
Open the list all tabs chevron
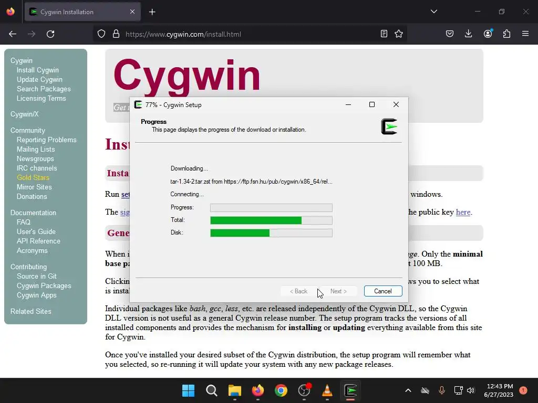tap(433, 12)
